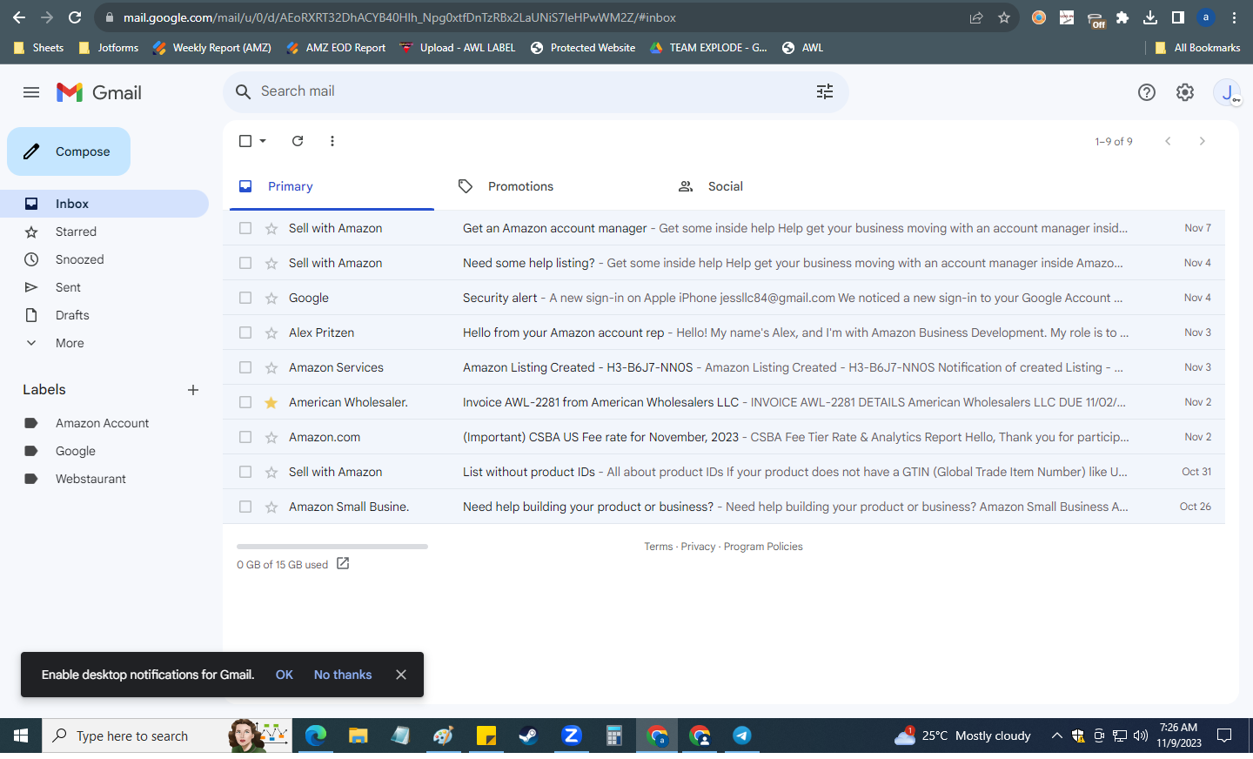Open the Weekly Report (AMZ) bookmark
This screenshot has height=759, width=1253.
click(211, 48)
